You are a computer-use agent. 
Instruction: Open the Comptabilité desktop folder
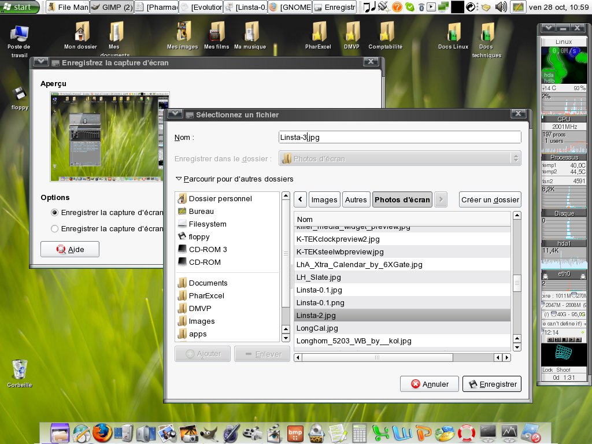[386, 36]
